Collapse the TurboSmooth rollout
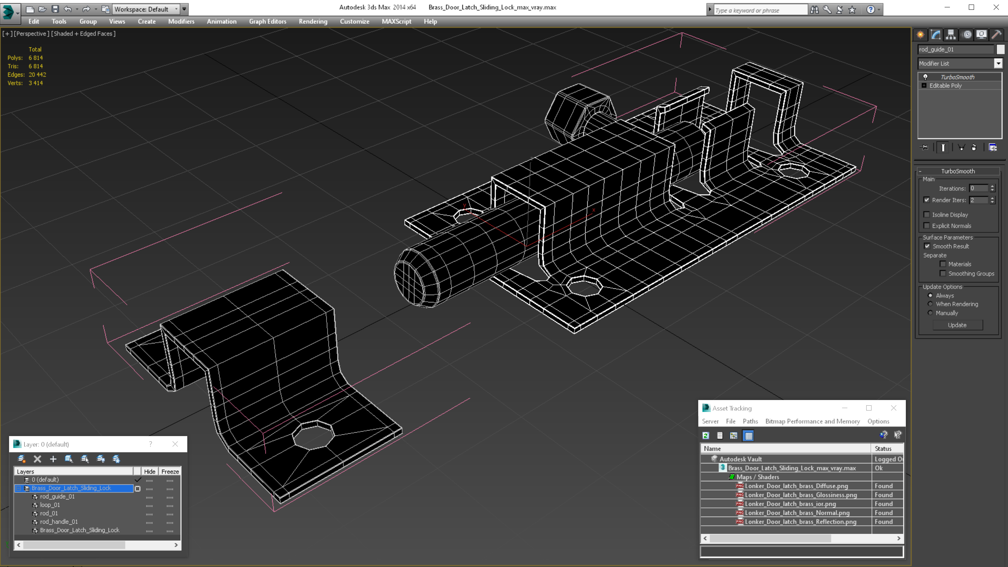This screenshot has width=1008, height=567. tap(920, 171)
